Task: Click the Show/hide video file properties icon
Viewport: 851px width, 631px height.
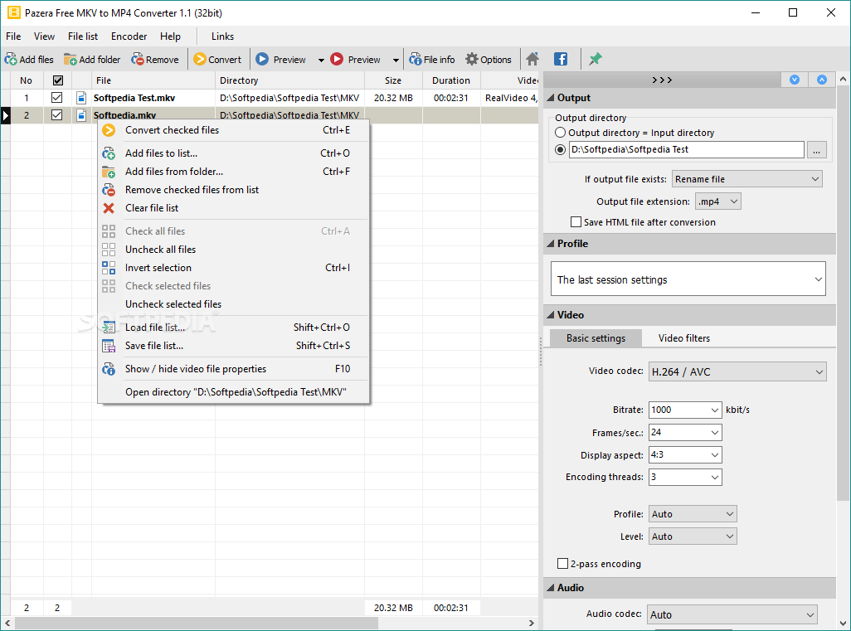Action: [109, 369]
